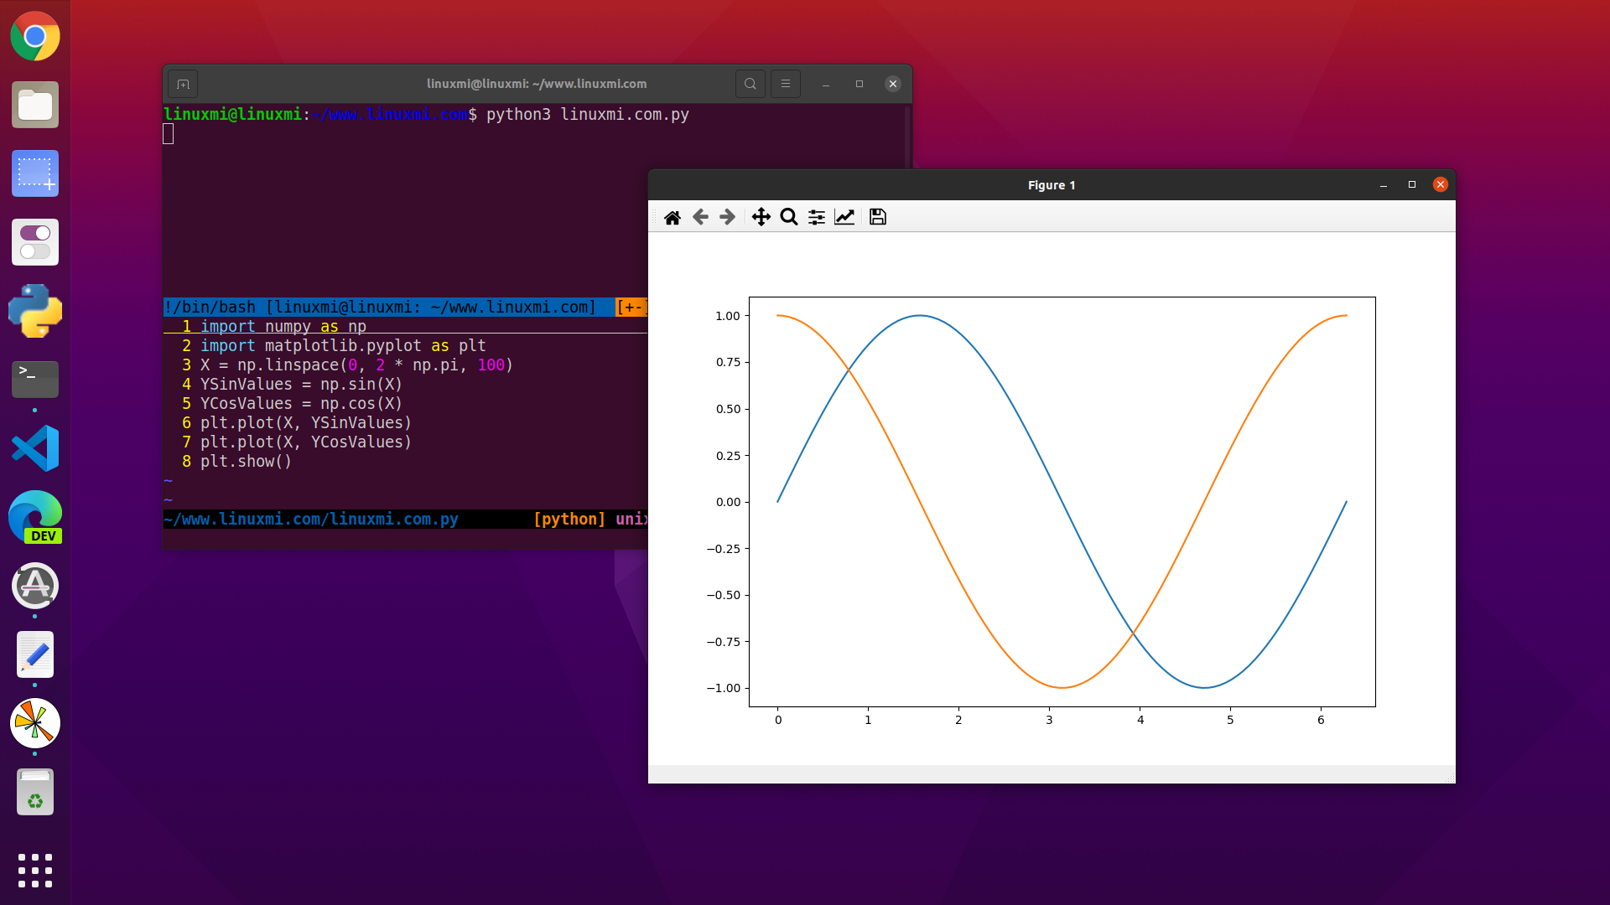Screen dimensions: 1610x905
Task: Switch to the Terminal in the dock
Action: 35,380
